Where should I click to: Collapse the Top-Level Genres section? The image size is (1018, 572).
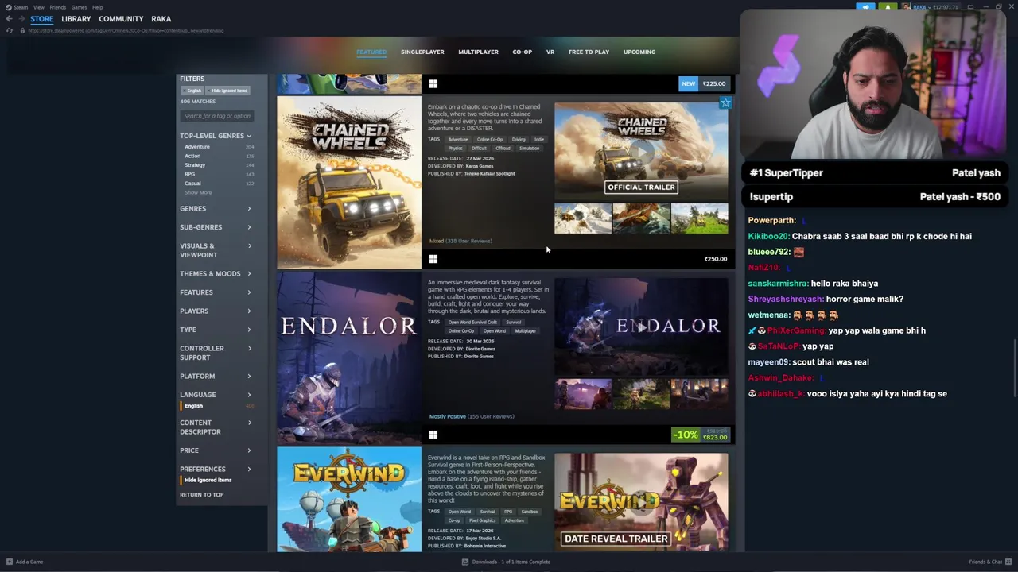[x=216, y=136]
